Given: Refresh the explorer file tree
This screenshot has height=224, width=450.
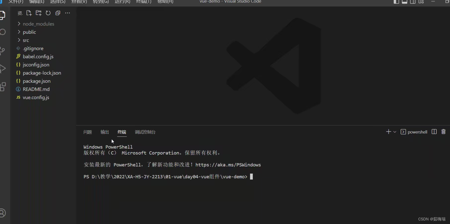Looking at the screenshot, I should 48,13.
